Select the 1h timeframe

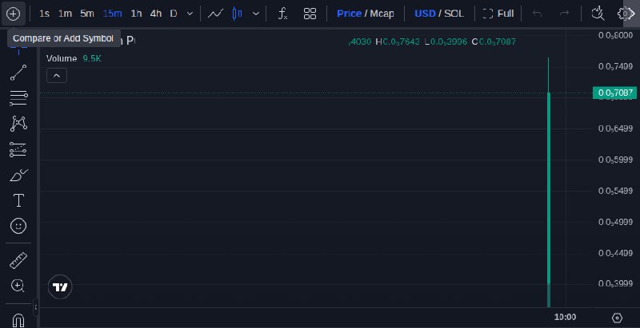coord(136,14)
